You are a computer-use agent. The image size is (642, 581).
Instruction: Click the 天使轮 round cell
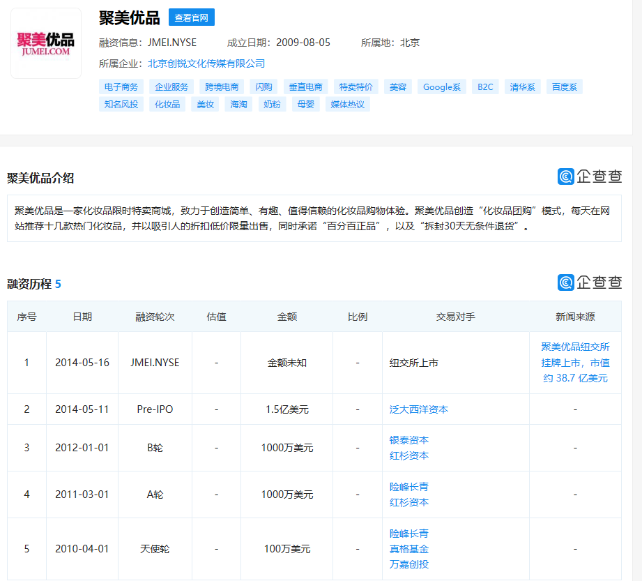tap(155, 549)
